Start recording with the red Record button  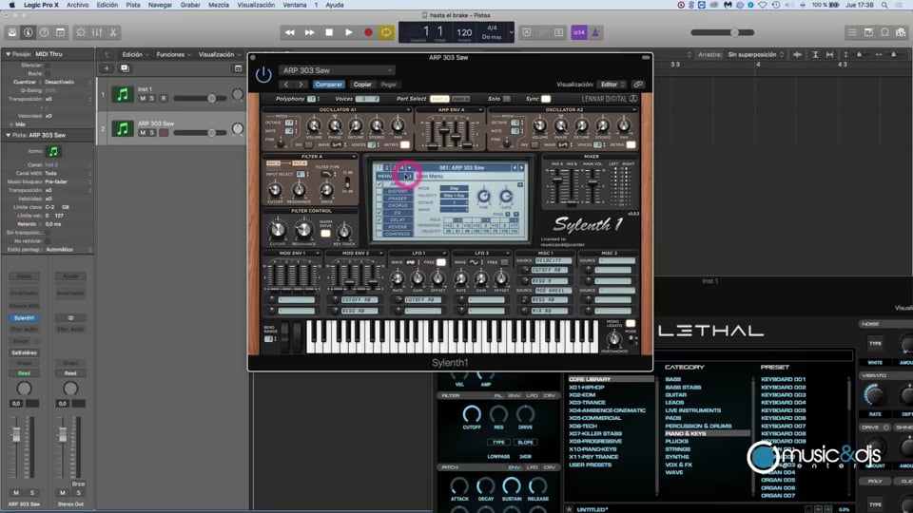tap(367, 32)
